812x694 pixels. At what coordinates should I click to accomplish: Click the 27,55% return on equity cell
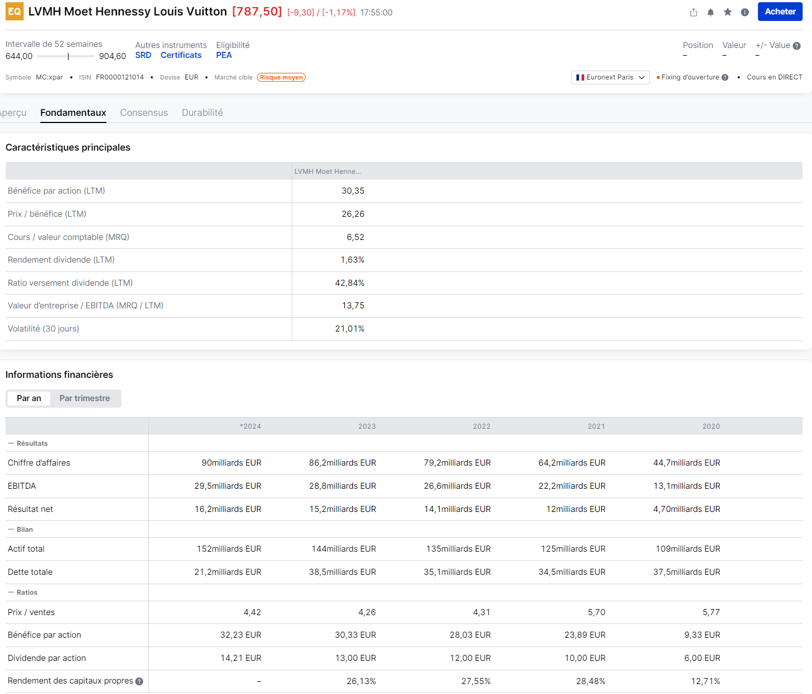click(476, 681)
